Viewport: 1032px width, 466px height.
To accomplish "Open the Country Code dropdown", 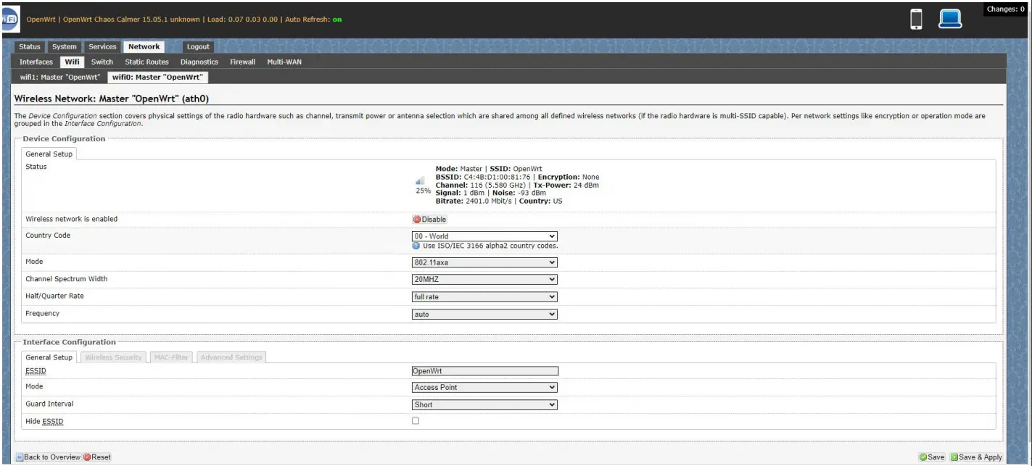I will (x=484, y=236).
